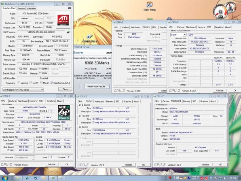Open the Mainboard tab in the Caches CPU-Z window
This screenshot has height=181, width=241.
(99, 101)
